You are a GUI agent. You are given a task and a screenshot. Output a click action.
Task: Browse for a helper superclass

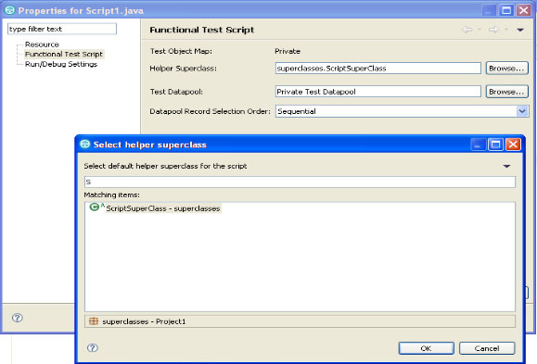coord(507,69)
